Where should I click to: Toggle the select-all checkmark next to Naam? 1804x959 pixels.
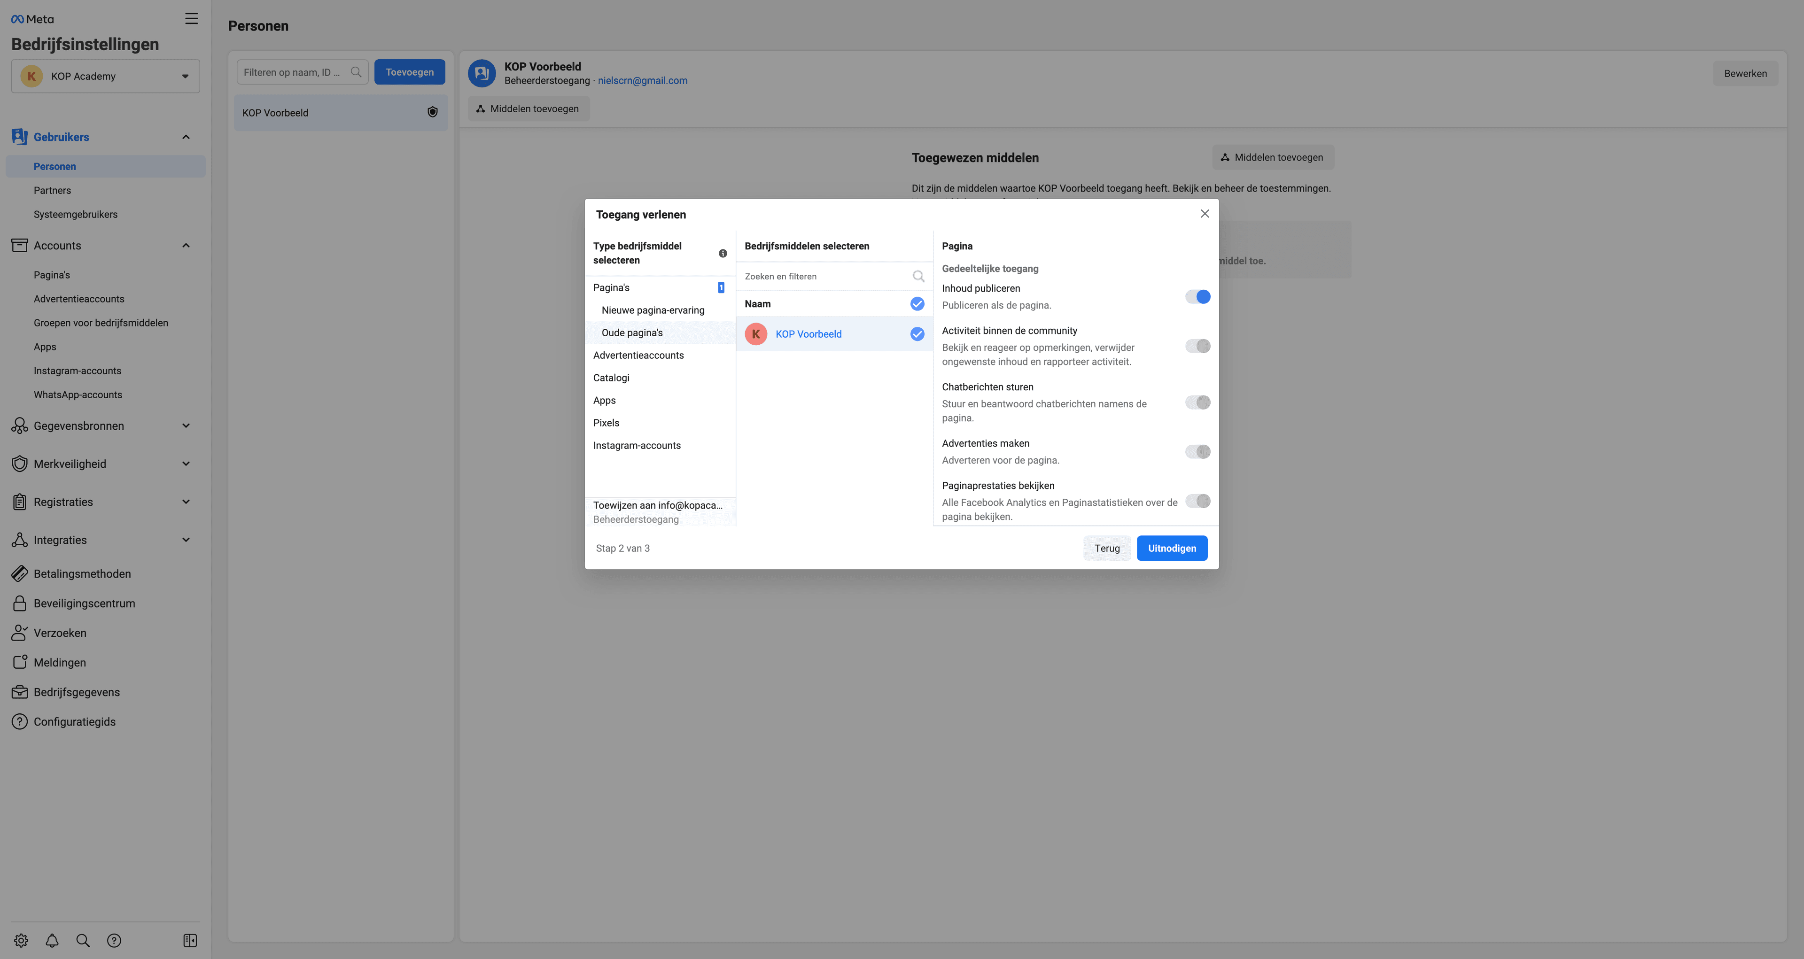tap(917, 304)
